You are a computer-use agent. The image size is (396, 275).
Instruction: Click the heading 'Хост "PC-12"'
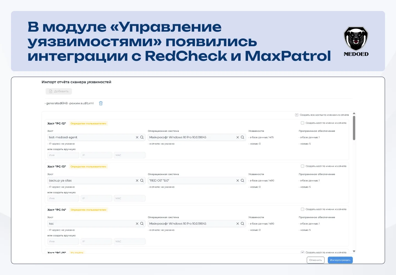57,123
